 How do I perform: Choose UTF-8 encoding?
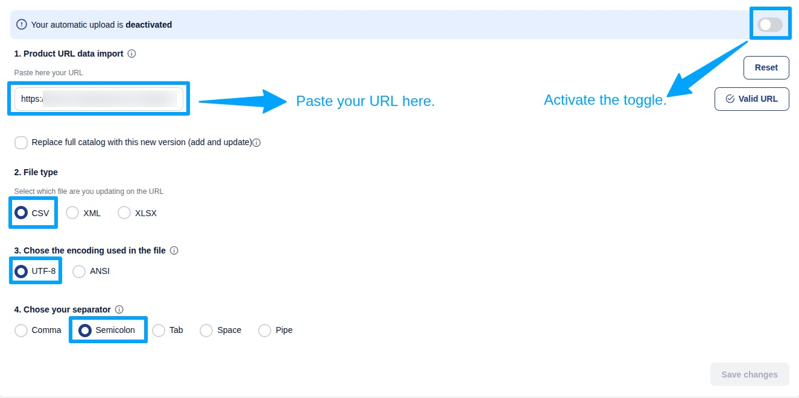pos(21,272)
